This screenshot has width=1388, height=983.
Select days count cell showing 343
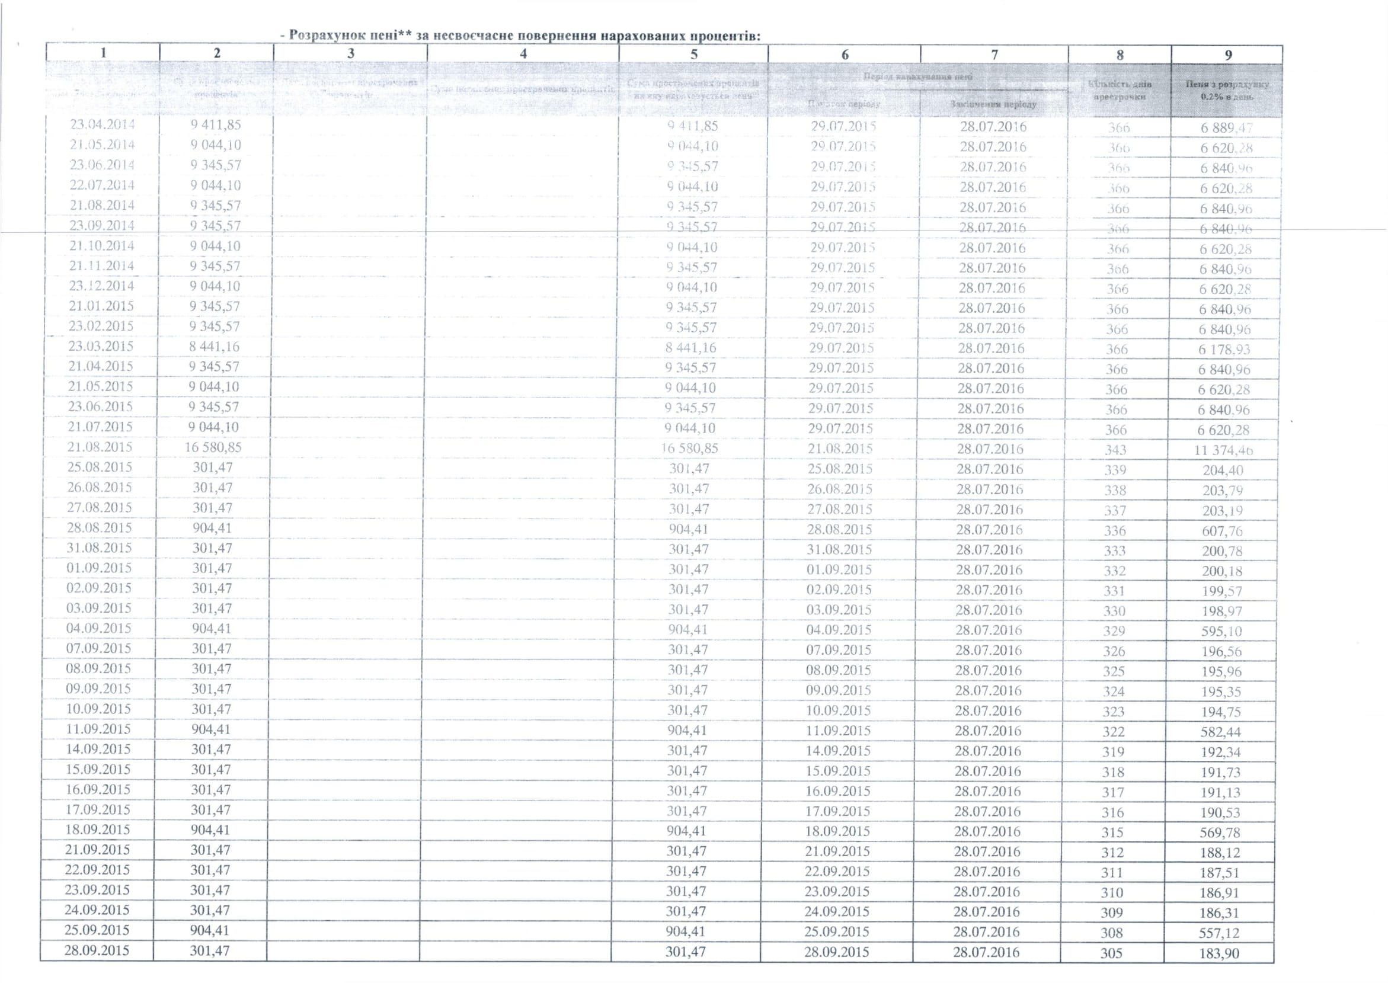(x=1115, y=450)
